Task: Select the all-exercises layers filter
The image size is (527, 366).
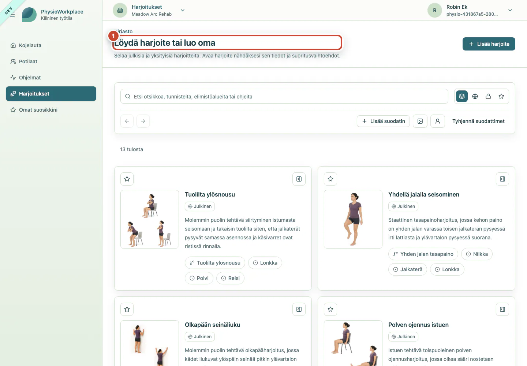Action: (x=462, y=96)
